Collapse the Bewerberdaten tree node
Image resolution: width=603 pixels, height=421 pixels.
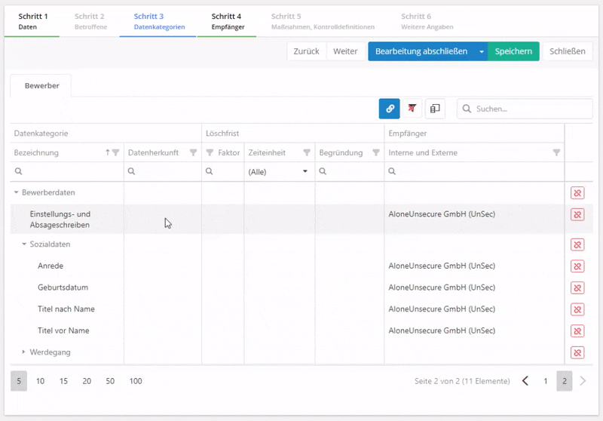(x=16, y=193)
